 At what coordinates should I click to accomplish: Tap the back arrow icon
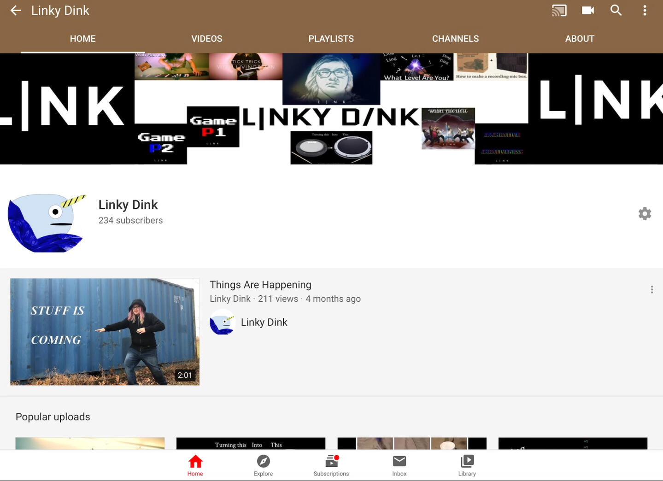coord(16,11)
